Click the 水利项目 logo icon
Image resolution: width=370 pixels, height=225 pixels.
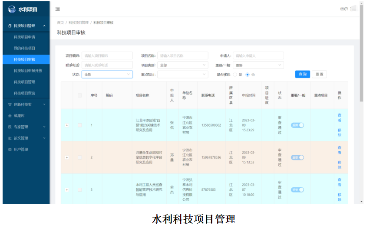(x=12, y=9)
